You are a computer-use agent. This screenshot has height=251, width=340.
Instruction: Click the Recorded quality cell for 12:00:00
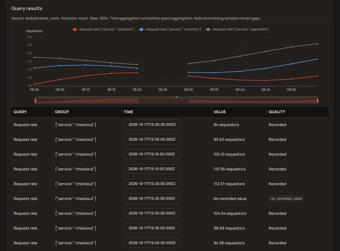[278, 125]
